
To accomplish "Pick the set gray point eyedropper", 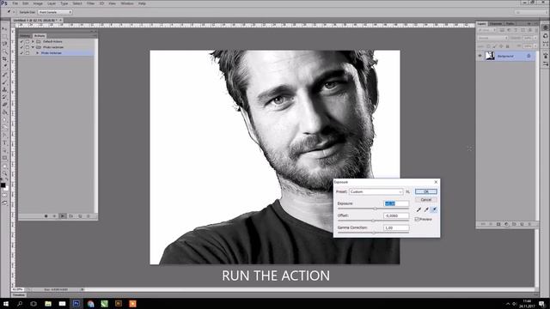I will pyautogui.click(x=426, y=209).
